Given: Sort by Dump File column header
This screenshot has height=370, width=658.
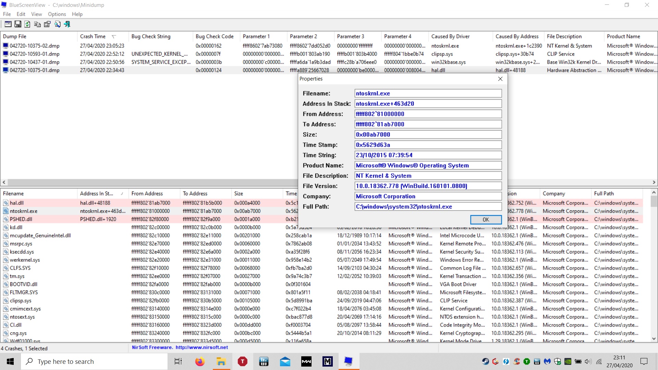Looking at the screenshot, I should point(39,36).
